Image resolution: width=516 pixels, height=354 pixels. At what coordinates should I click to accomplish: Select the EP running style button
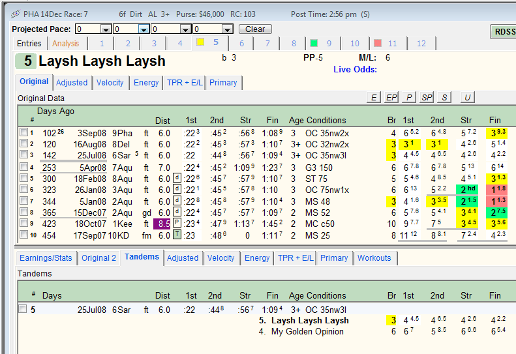pyautogui.click(x=391, y=97)
